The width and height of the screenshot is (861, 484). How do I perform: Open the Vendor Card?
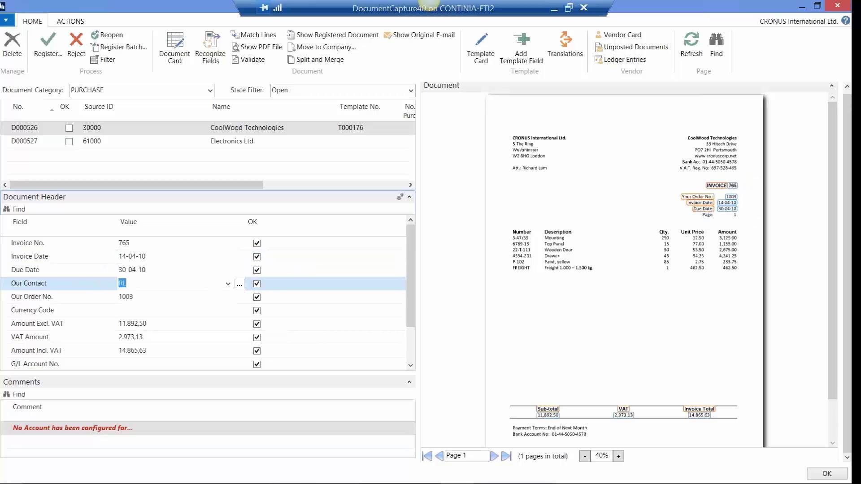click(x=622, y=35)
